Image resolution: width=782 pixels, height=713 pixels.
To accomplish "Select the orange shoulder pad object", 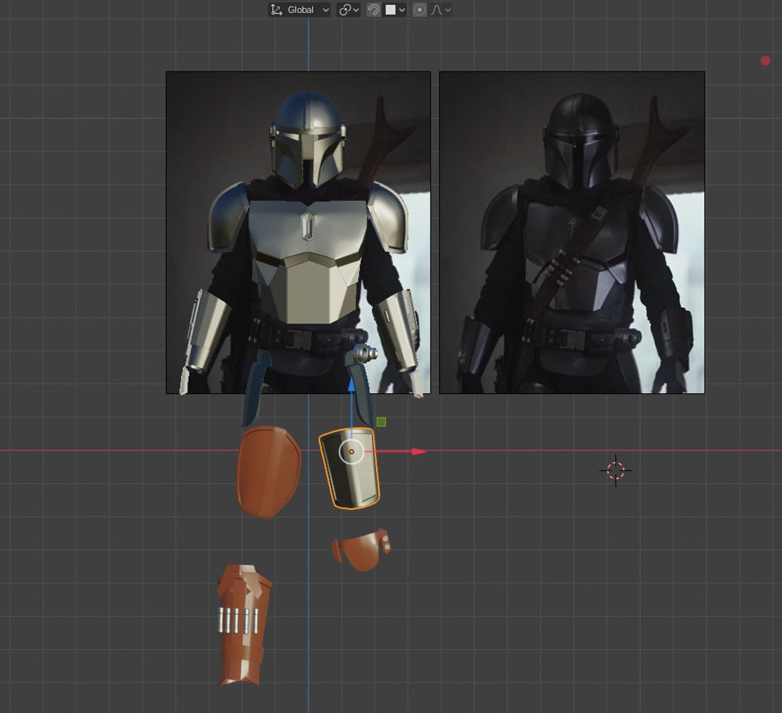I will pyautogui.click(x=268, y=471).
